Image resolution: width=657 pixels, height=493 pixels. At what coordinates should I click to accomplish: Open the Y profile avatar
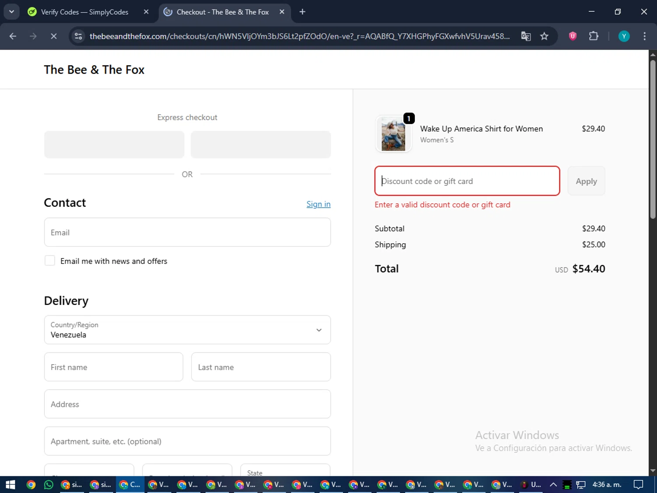(x=624, y=36)
